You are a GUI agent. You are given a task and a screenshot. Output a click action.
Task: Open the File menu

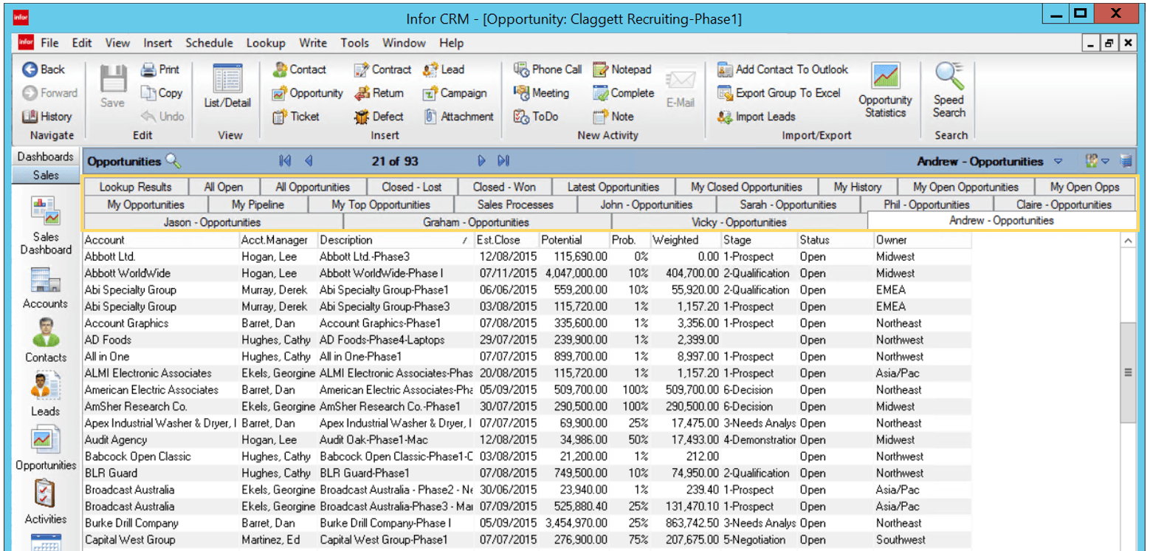click(x=49, y=43)
